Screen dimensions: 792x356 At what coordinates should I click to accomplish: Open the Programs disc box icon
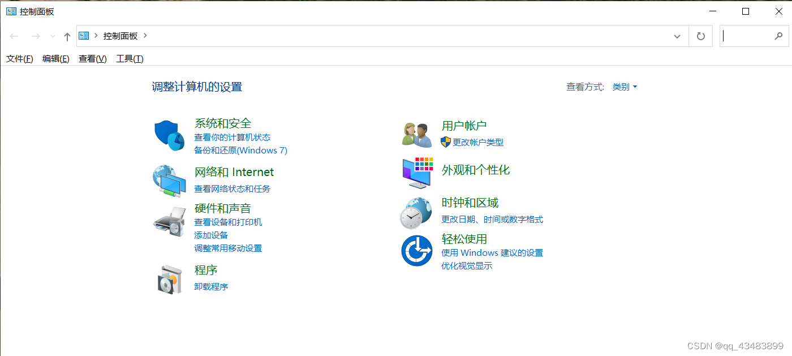point(170,278)
